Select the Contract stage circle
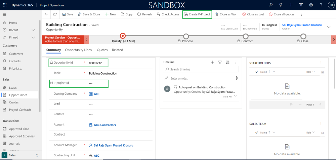This screenshot has height=160, width=336. 246,36
